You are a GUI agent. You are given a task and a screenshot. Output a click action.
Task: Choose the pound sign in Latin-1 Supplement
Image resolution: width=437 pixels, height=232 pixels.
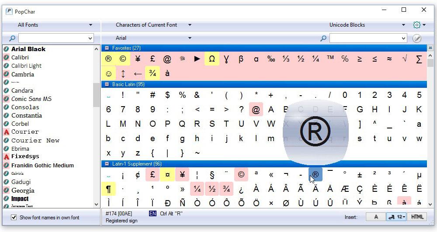click(153, 175)
